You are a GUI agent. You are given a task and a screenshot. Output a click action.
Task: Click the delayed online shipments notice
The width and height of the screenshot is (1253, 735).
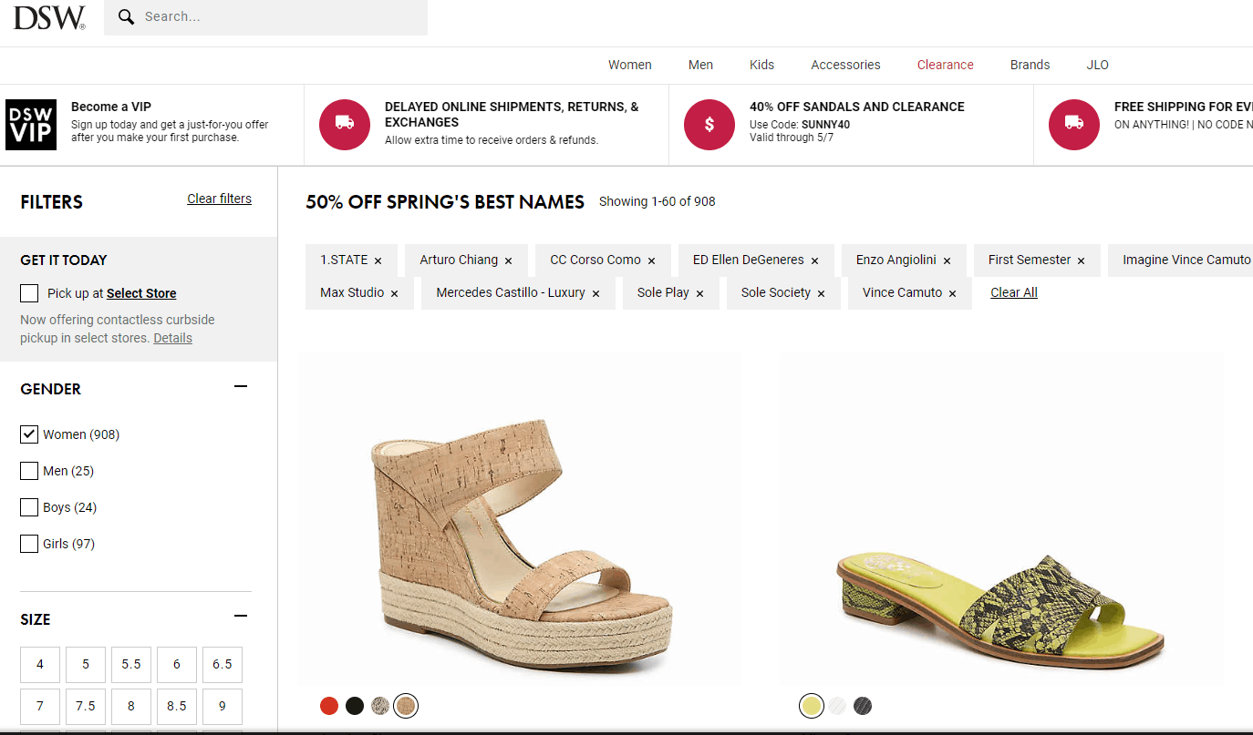512,114
